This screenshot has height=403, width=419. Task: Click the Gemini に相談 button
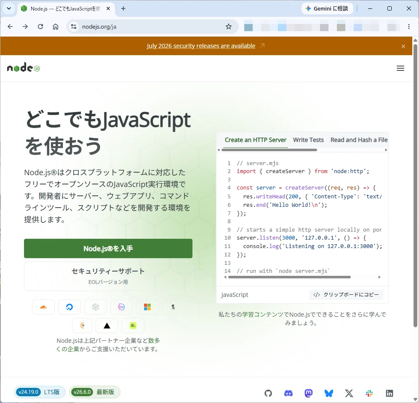(x=327, y=8)
